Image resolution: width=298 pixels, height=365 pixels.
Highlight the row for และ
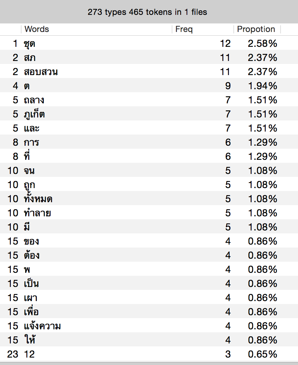[32, 129]
